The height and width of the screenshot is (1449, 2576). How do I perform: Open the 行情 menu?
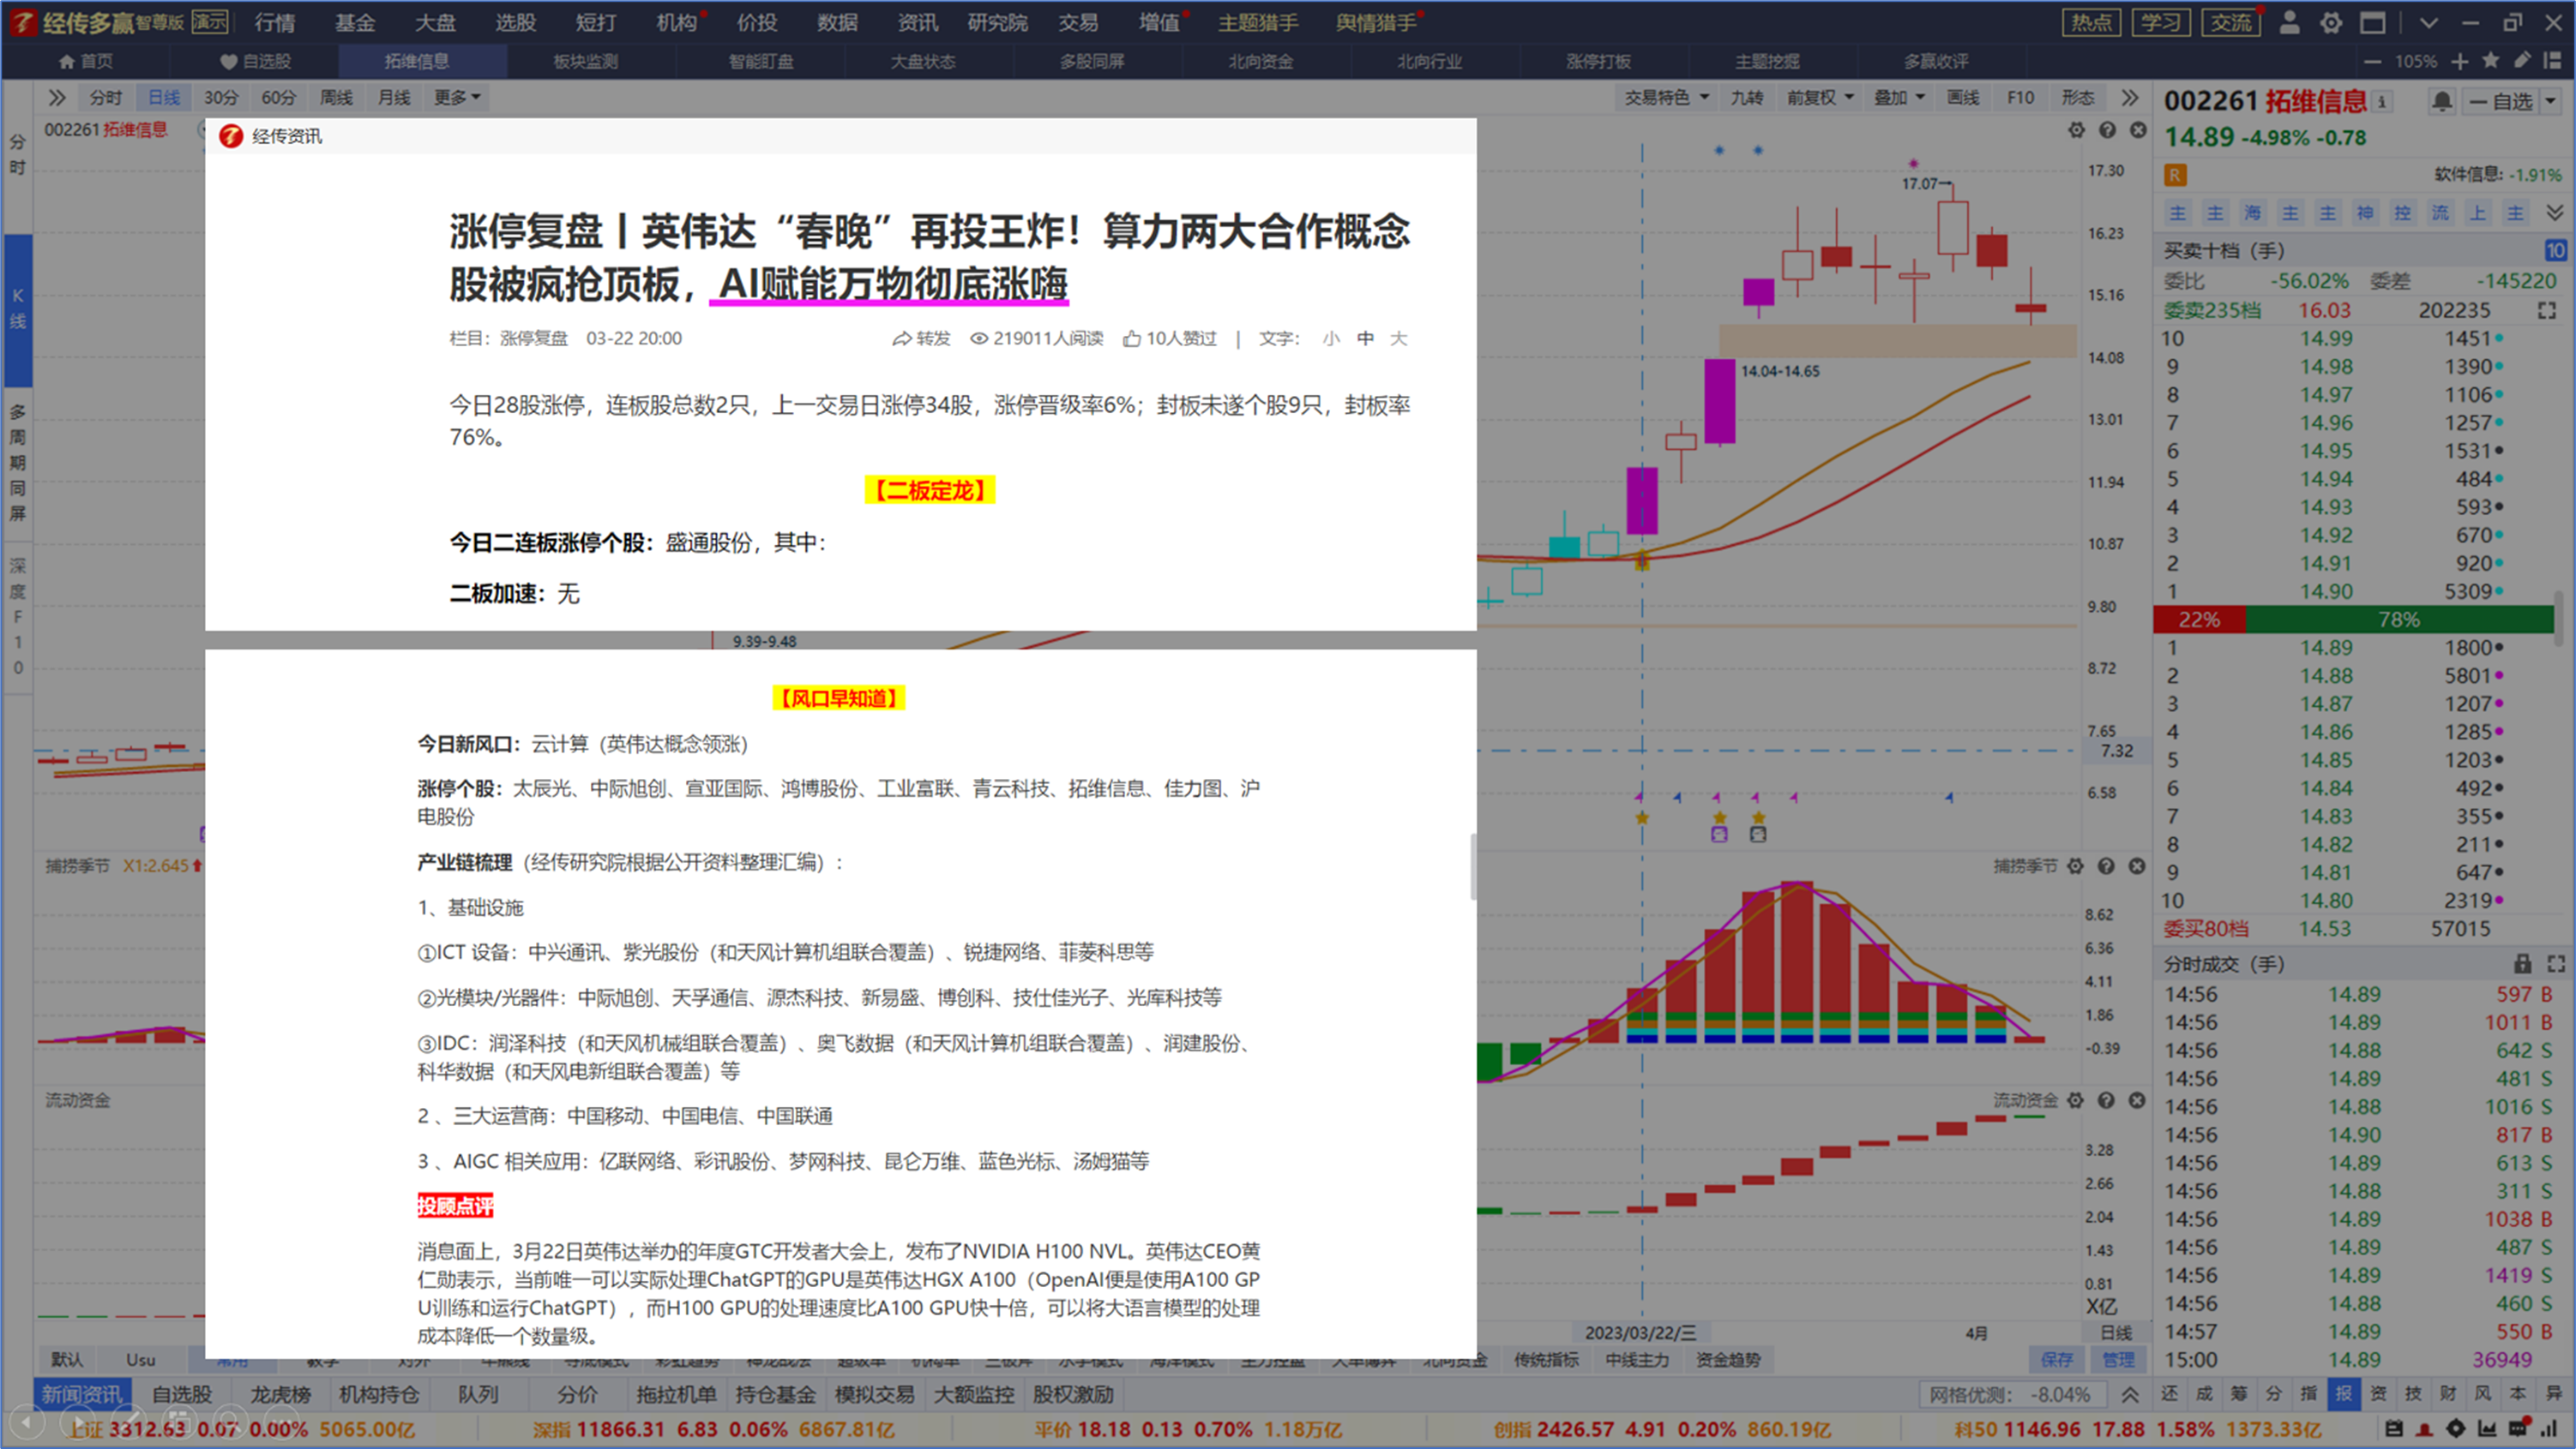[275, 22]
